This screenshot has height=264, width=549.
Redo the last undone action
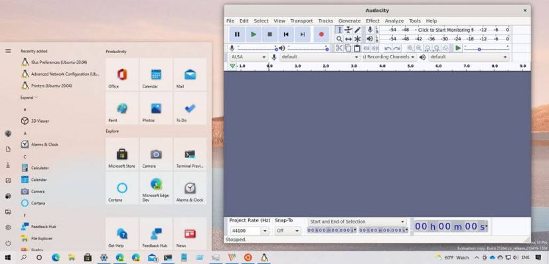click(396, 48)
